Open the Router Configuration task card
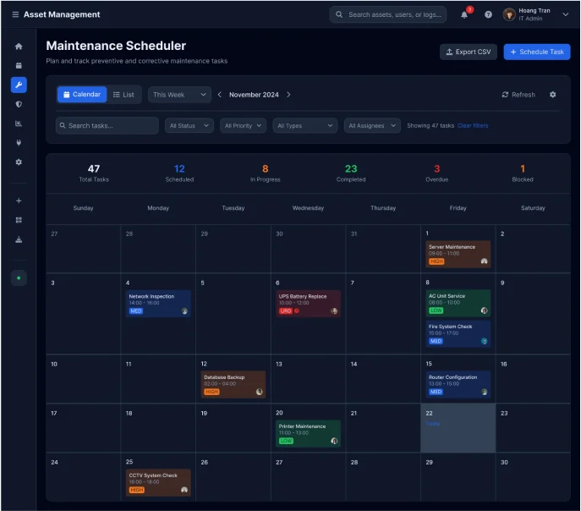The image size is (581, 511). [x=458, y=385]
